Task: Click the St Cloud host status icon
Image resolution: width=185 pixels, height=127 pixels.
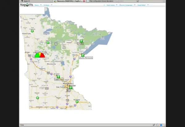Action: (x=58, y=77)
